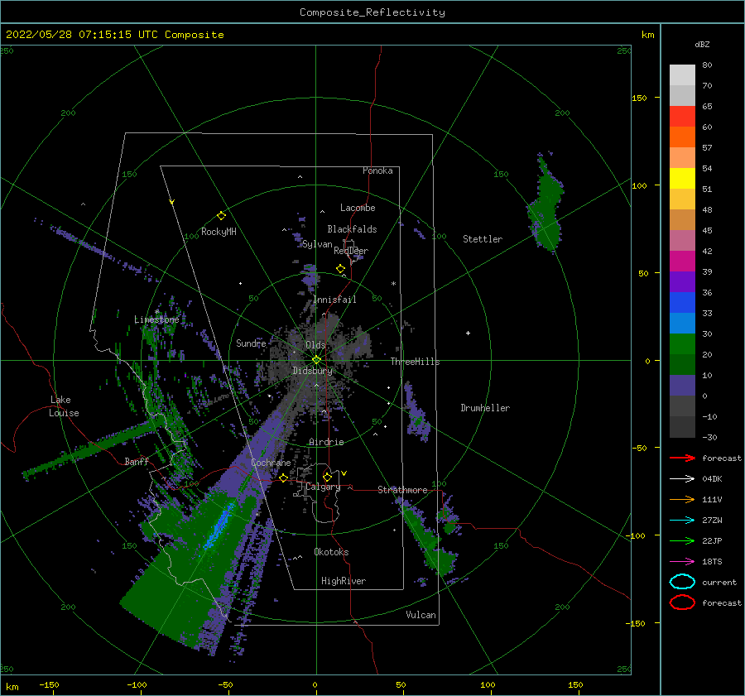Click the dBZ legend heading

pos(702,44)
